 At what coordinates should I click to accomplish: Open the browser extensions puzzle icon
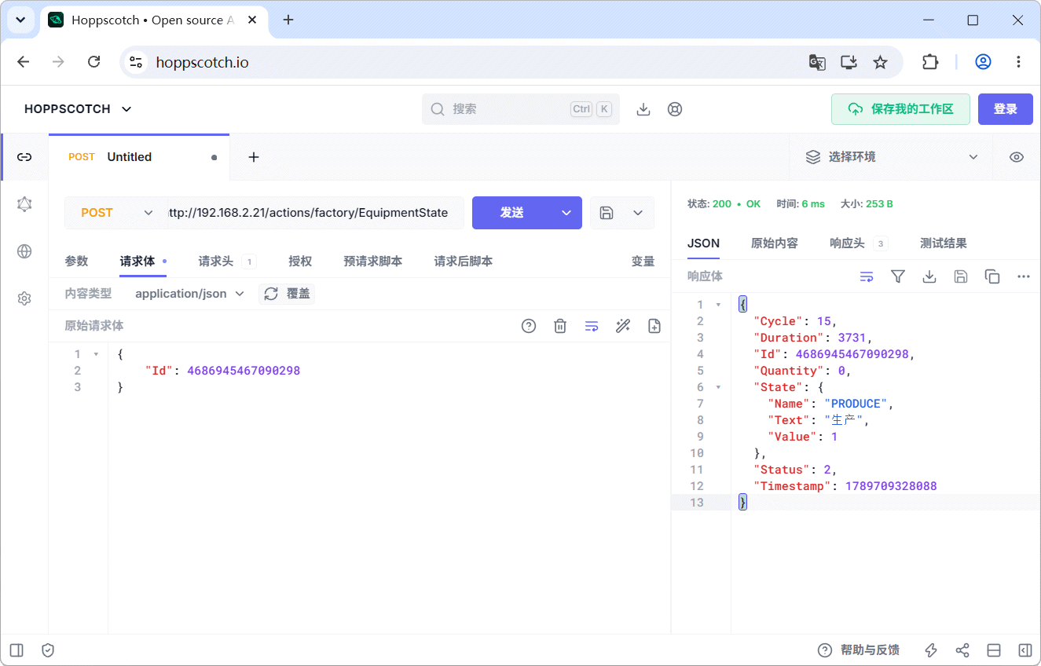[930, 62]
